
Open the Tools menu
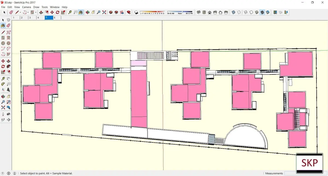coord(45,7)
